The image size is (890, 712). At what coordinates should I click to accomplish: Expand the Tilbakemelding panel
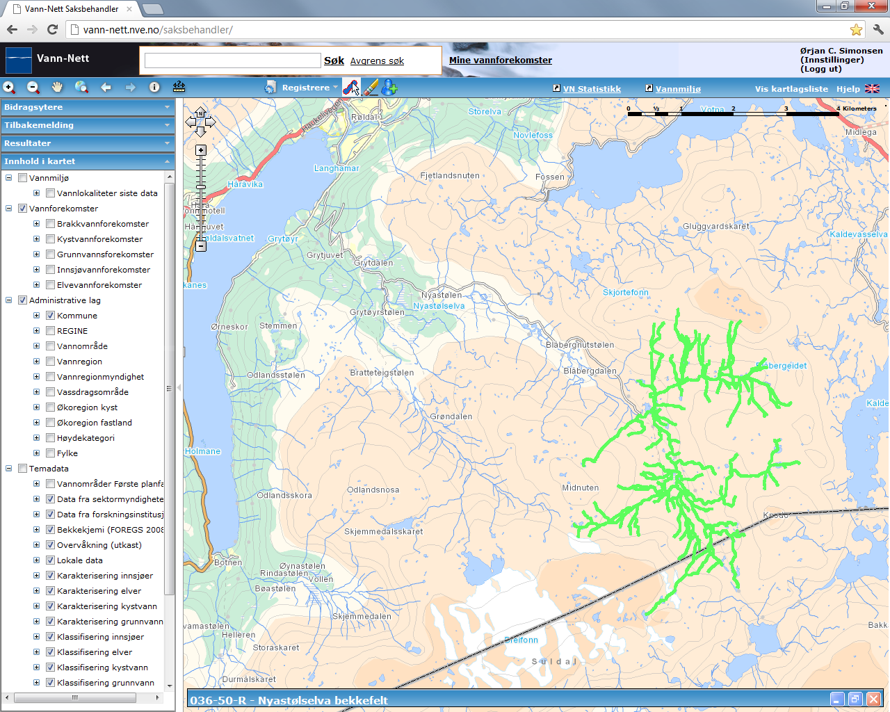click(x=88, y=125)
